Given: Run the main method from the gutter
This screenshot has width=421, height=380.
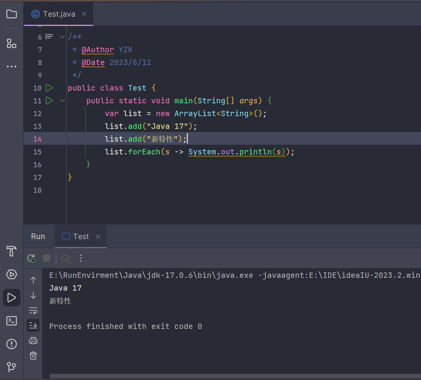Looking at the screenshot, I should tap(49, 101).
